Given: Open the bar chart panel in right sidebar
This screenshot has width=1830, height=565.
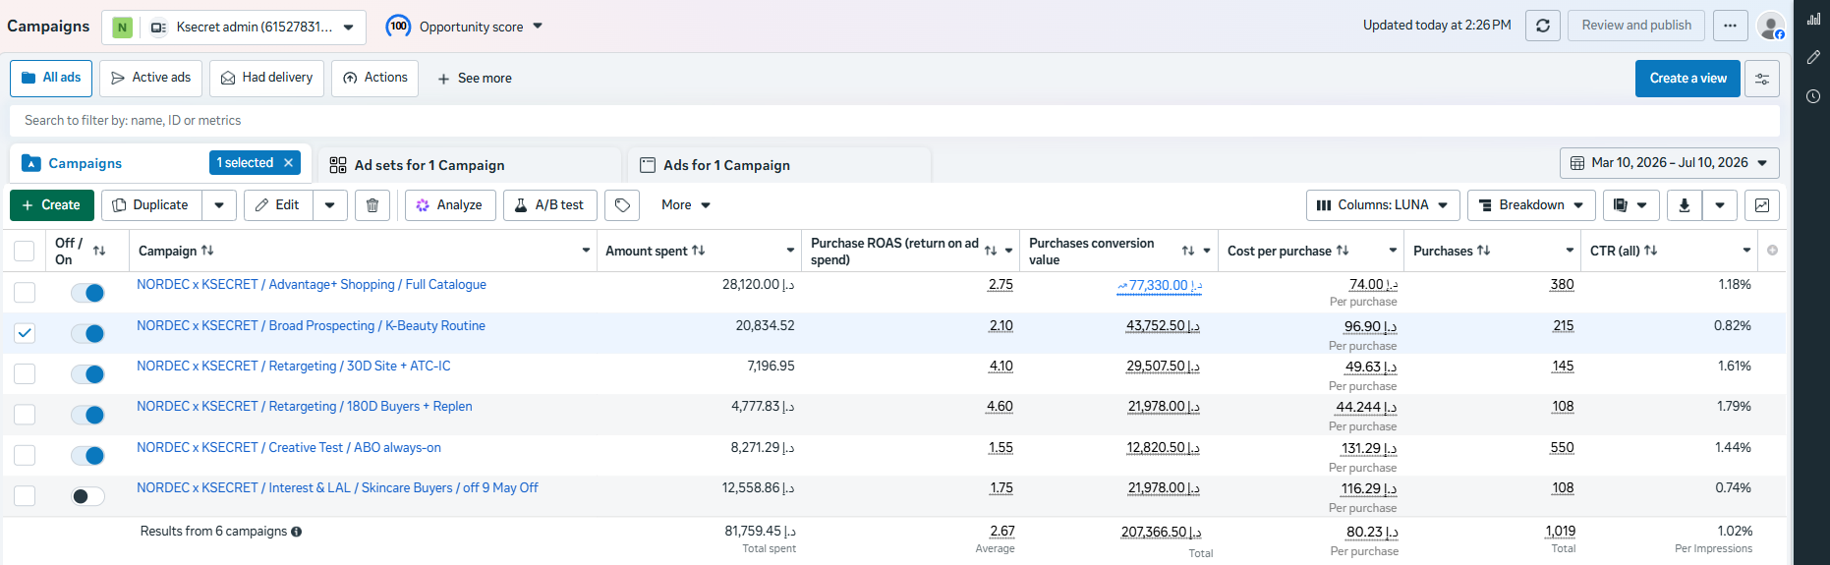Looking at the screenshot, I should pos(1813,19).
